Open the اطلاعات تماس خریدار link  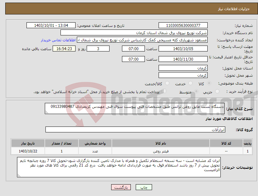[58, 40]
